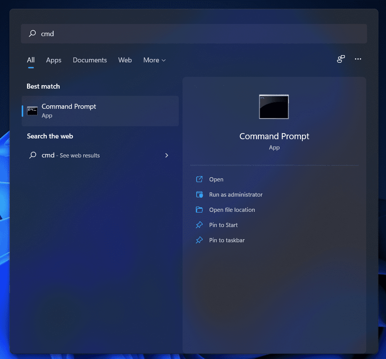Click the Command Prompt title in details pane

[274, 136]
